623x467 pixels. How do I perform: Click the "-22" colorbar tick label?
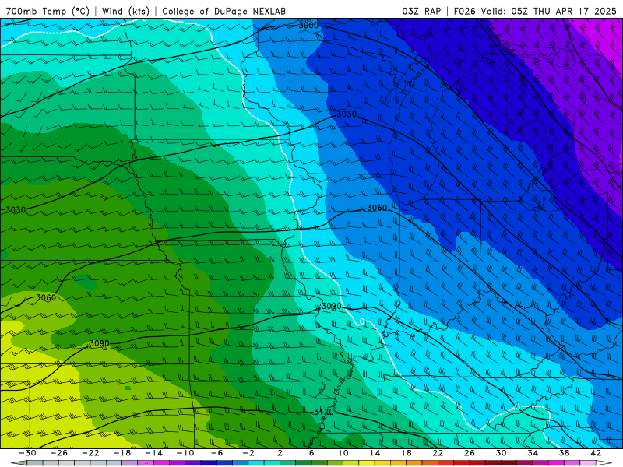(90, 453)
